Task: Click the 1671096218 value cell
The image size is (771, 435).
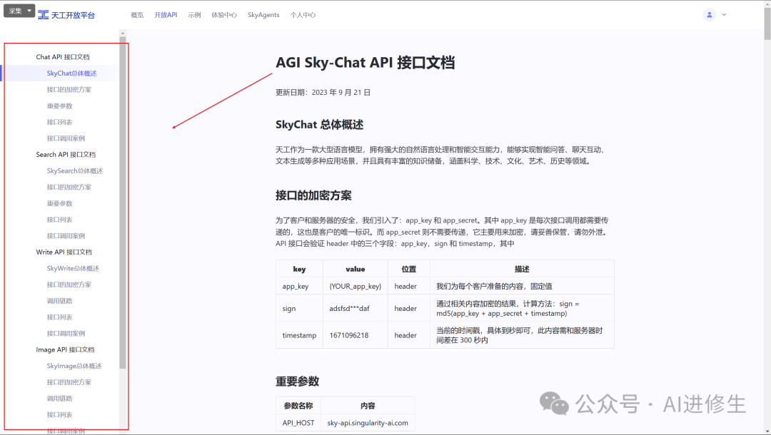Action: coord(356,335)
